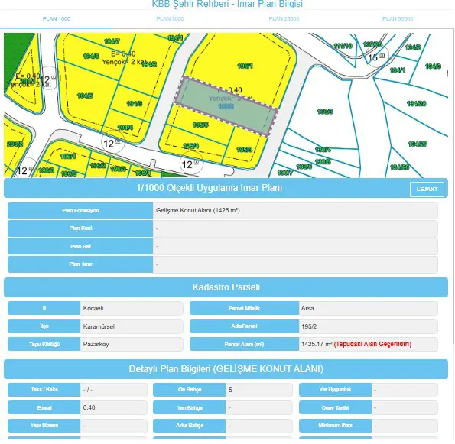Image resolution: width=455 pixels, height=444 pixels.
Task: Select parcel 195/1 on the map
Action: pyautogui.click(x=245, y=66)
